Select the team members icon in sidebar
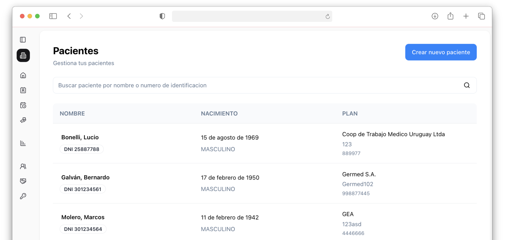Screen dimensions: 511x240 23,166
